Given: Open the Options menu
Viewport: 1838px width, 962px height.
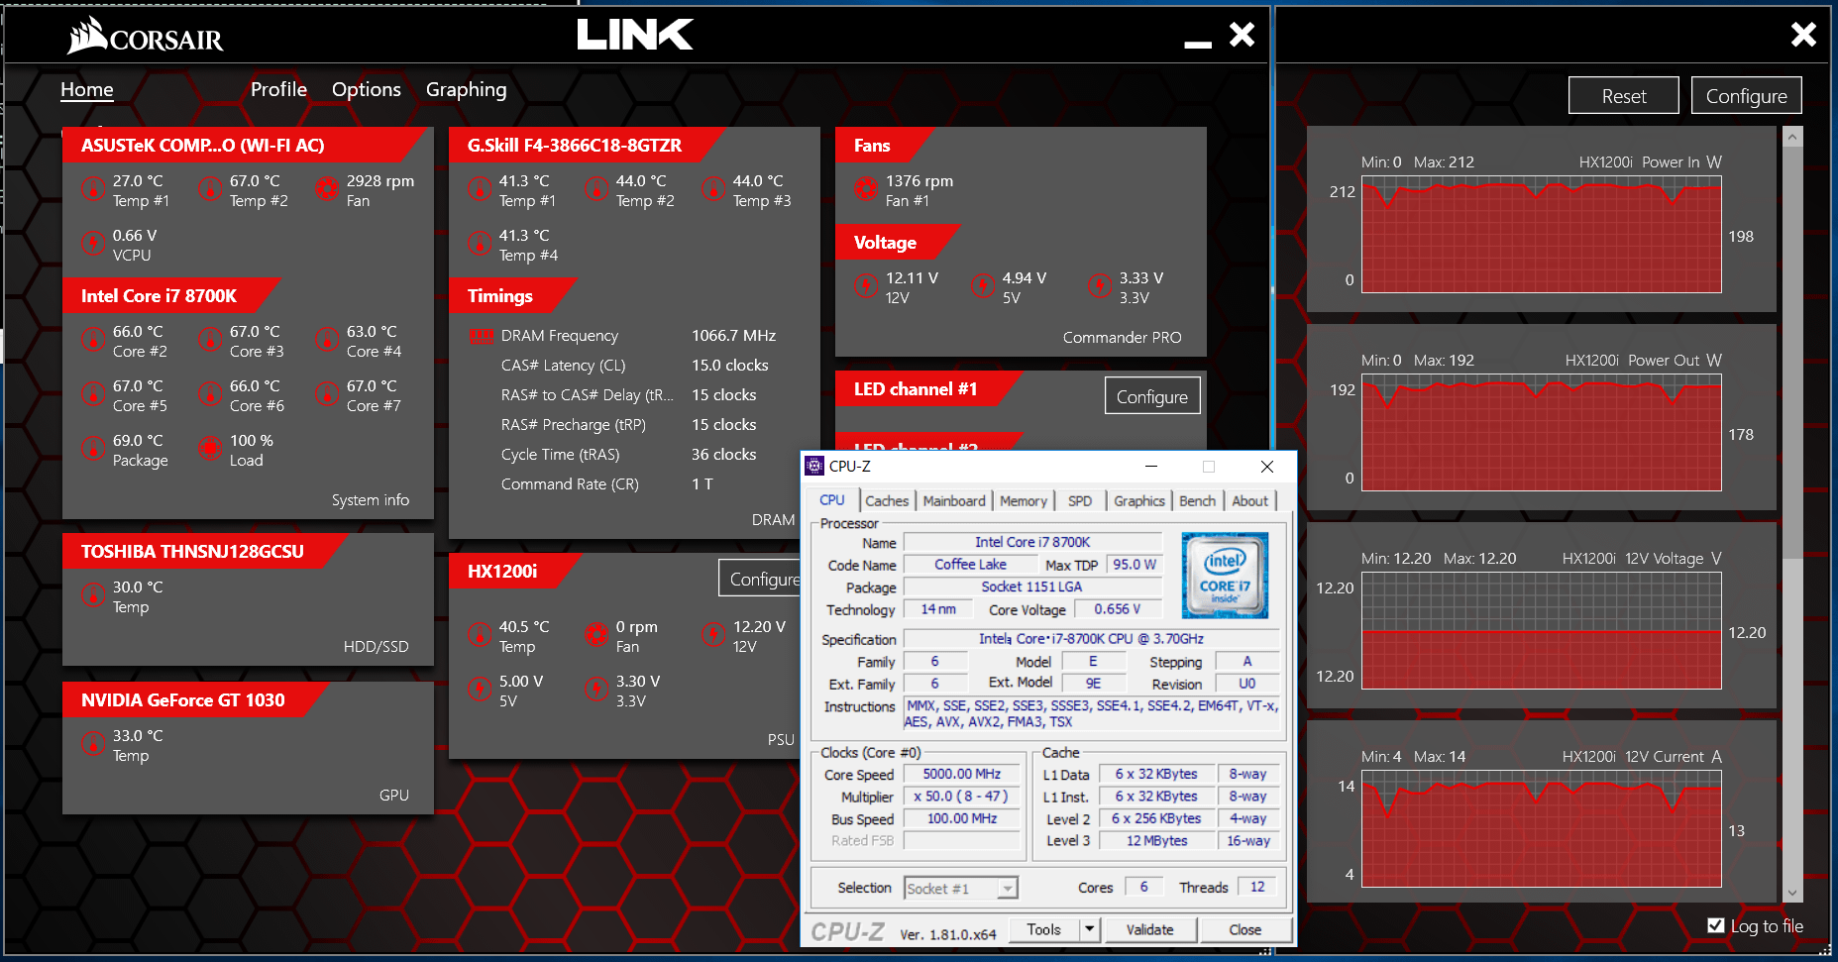Looking at the screenshot, I should point(367,89).
